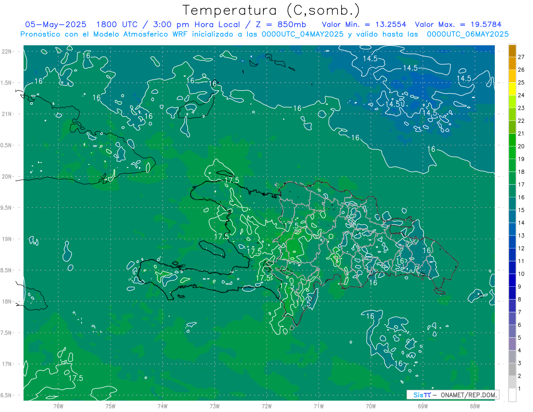The image size is (533, 412).
Task: Click the "74W" longitude axis label
Action: click(x=162, y=406)
